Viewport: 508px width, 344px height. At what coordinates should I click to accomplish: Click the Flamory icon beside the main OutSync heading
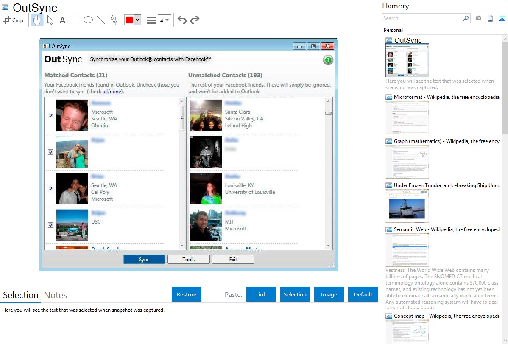[5, 7]
